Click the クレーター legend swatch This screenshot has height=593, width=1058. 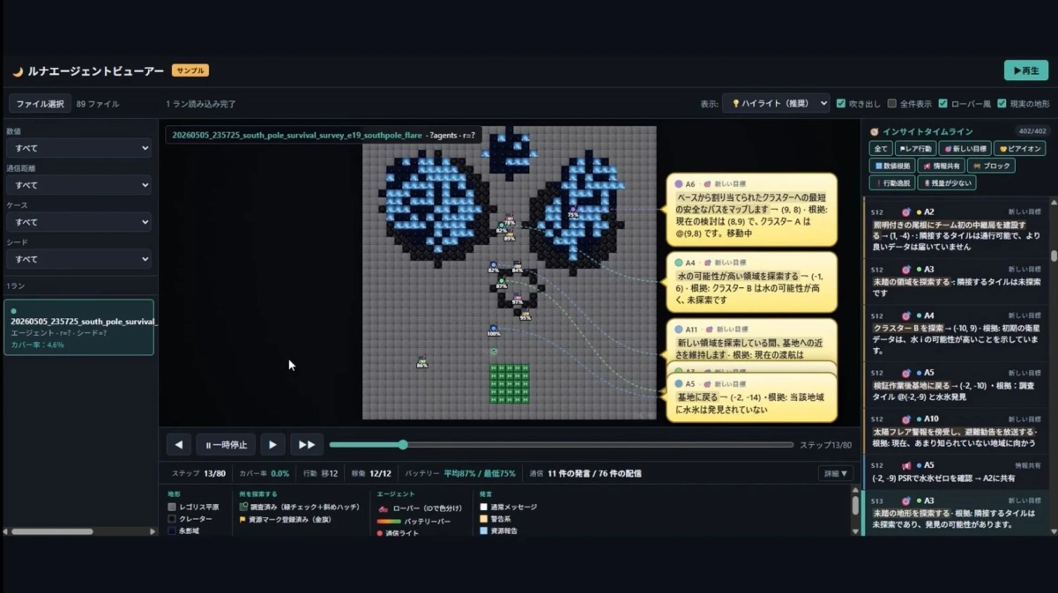click(x=172, y=519)
